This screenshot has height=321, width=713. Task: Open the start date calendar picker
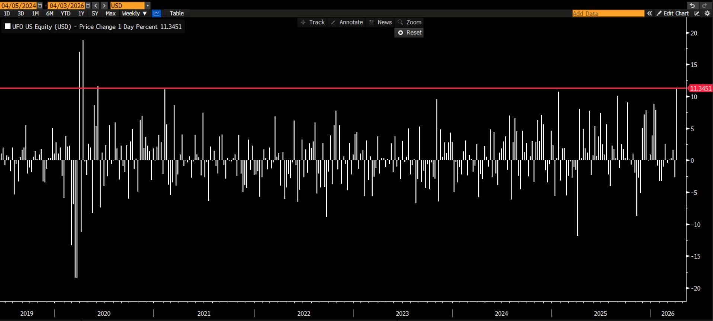(x=40, y=6)
